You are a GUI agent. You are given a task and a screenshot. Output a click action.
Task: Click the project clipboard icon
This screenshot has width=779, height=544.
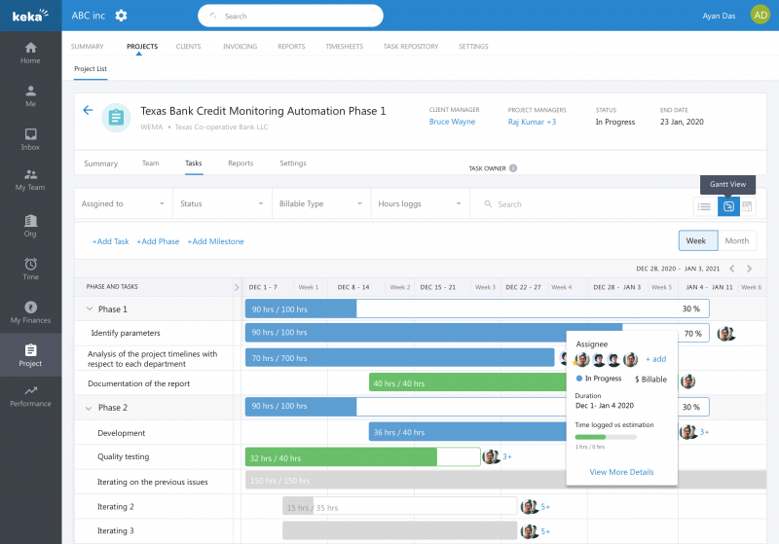[116, 118]
